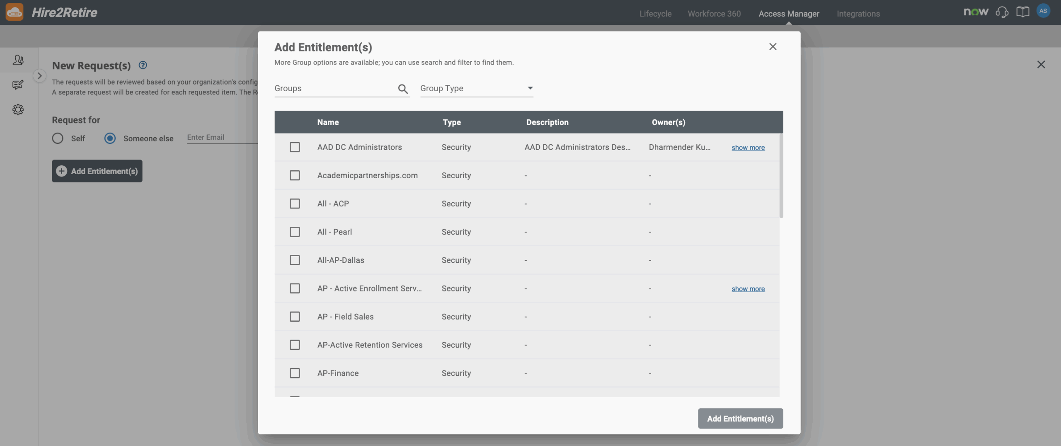Switch to the Lifecycle tab
Screen dimensions: 1061x446
655,13
